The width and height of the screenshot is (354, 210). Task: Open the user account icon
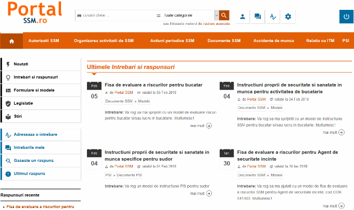pos(243,17)
